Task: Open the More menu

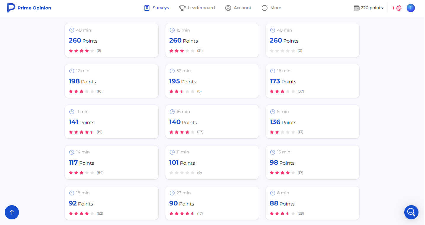Action: (x=271, y=8)
